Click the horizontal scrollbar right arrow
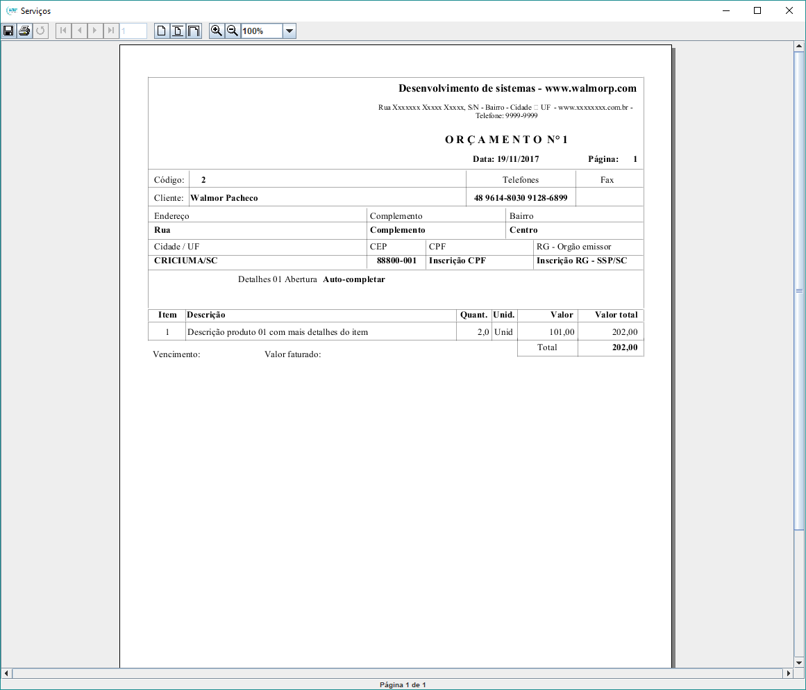Viewport: 806px width, 690px height. pyautogui.click(x=788, y=673)
